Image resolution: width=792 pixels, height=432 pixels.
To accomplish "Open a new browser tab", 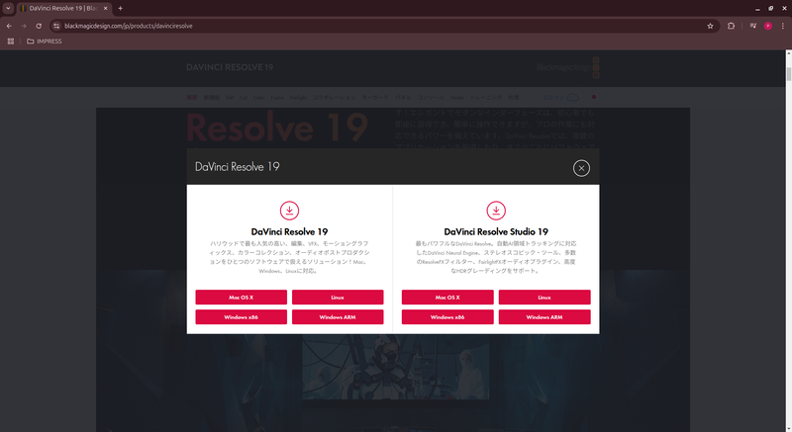I will [120, 8].
